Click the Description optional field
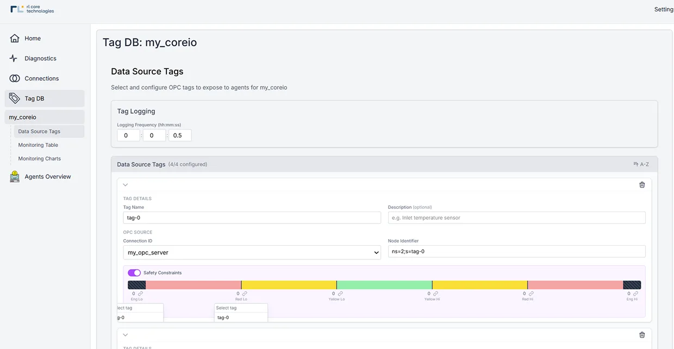 coord(517,217)
